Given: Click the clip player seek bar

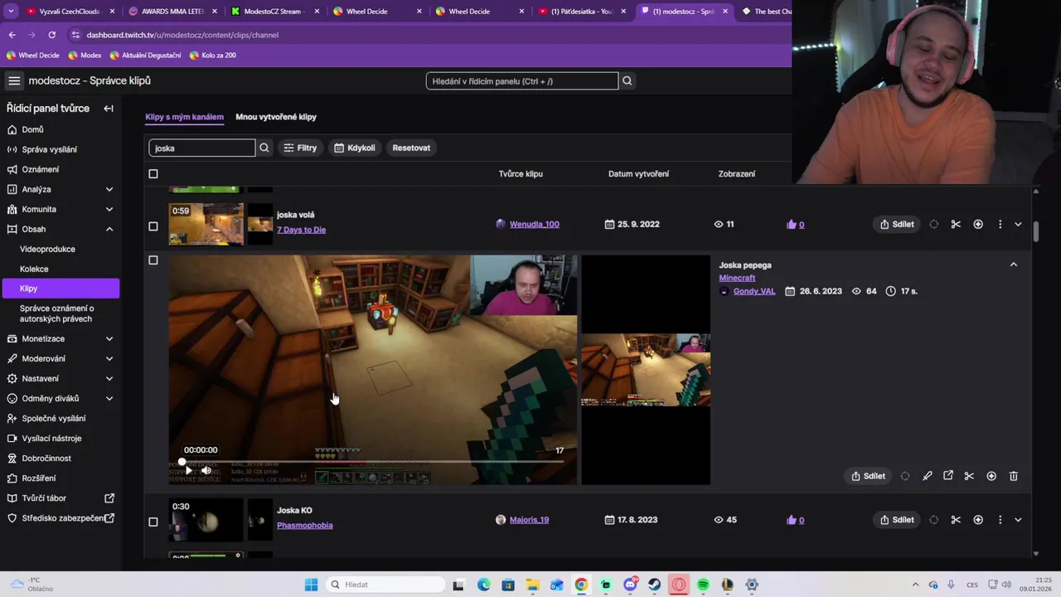Looking at the screenshot, I should coord(373,461).
